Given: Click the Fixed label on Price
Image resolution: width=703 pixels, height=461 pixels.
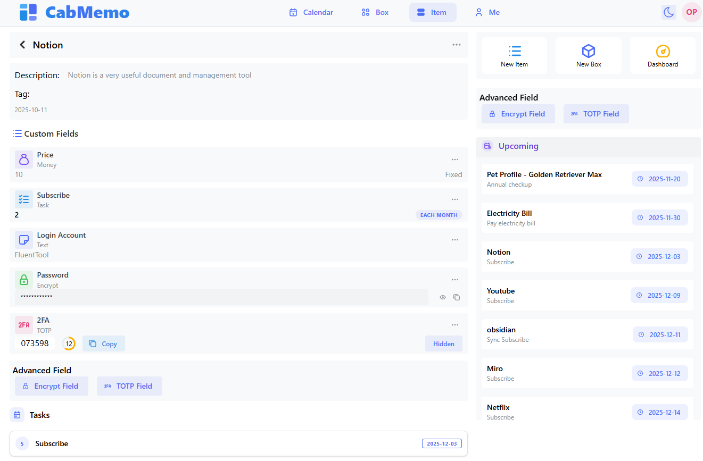Looking at the screenshot, I should tap(453, 174).
